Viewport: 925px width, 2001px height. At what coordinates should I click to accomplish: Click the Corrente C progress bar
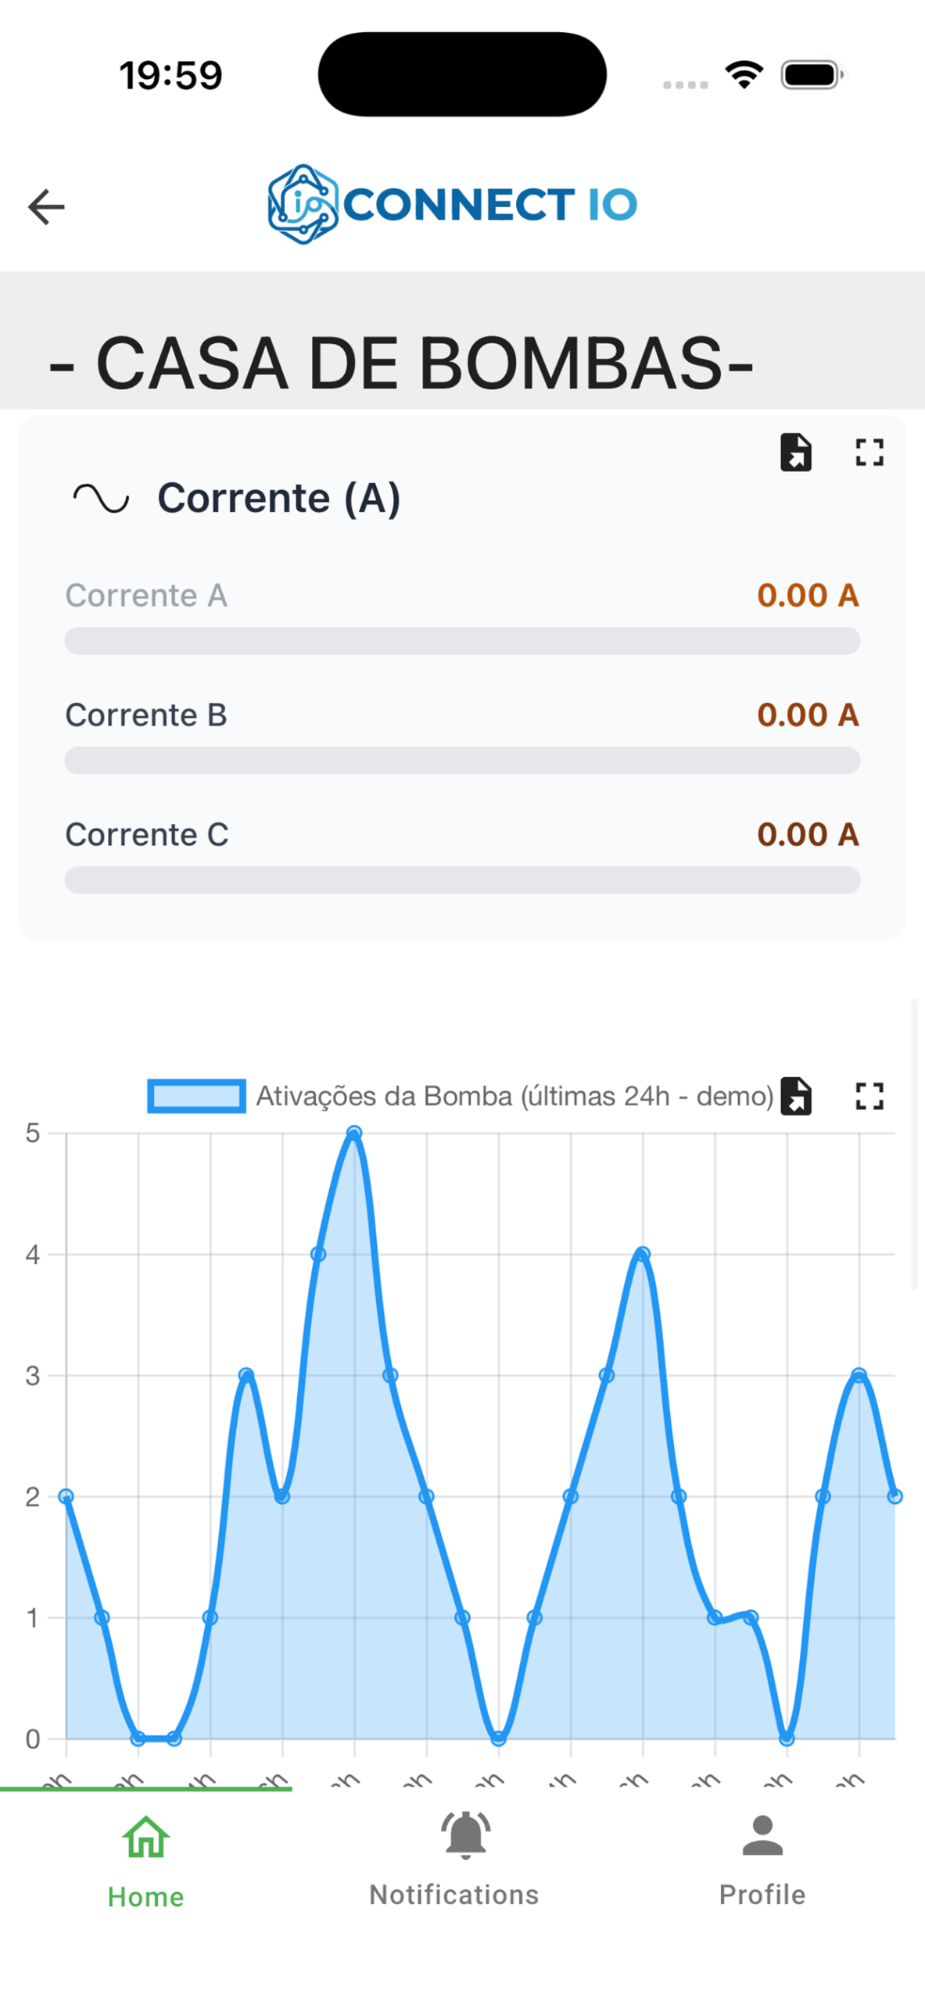(x=462, y=880)
